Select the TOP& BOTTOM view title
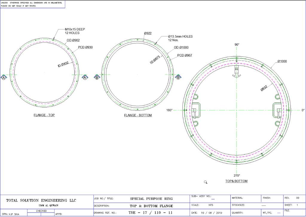 point(236,181)
